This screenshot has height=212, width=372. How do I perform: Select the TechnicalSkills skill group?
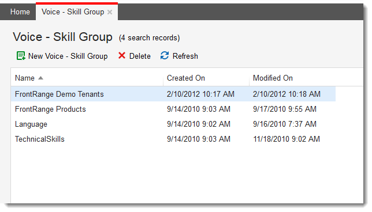point(40,139)
